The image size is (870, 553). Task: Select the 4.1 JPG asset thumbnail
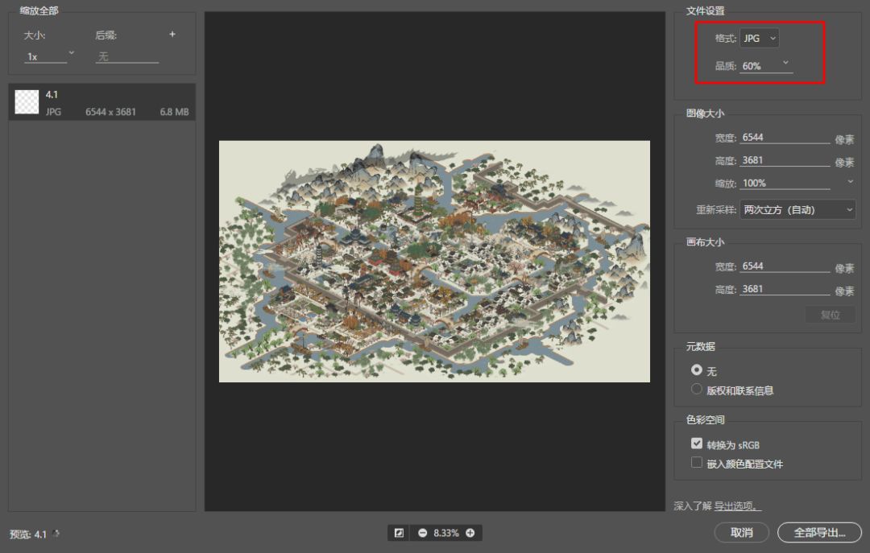coord(27,102)
